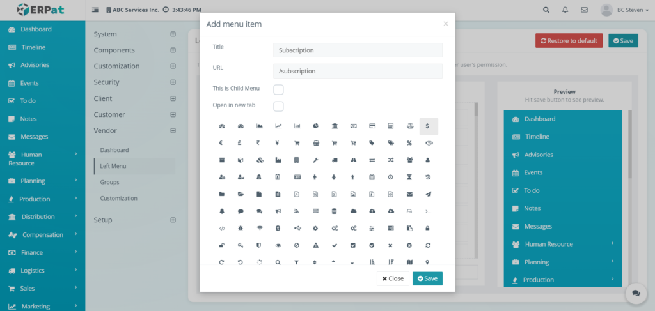Viewport: 655px width, 311px height.
Task: Select Groups under Vendor settings
Action: [x=109, y=182]
